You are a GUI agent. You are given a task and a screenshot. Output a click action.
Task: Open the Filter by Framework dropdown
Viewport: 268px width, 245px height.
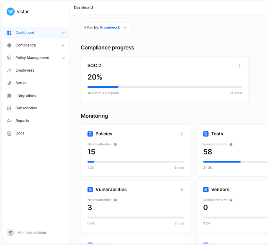coord(105,28)
